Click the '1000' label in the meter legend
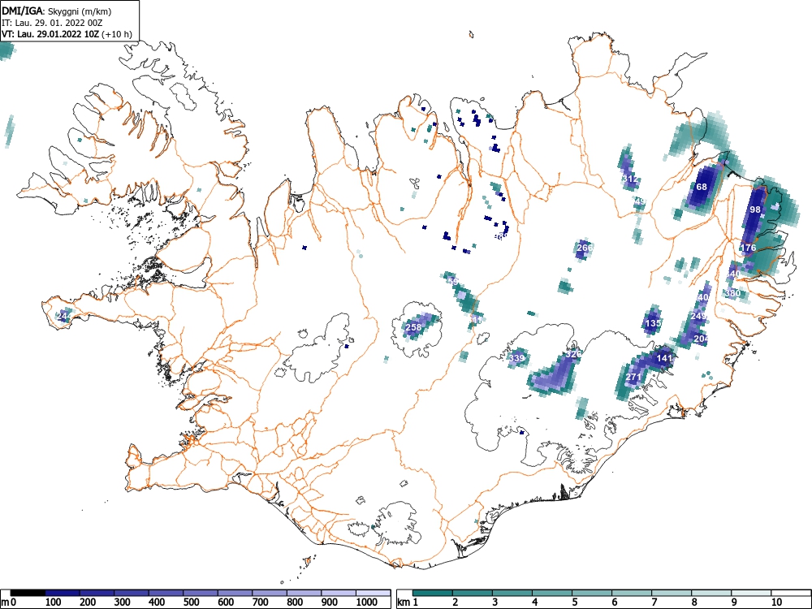Screen dimensions: 812x609 coord(367,603)
